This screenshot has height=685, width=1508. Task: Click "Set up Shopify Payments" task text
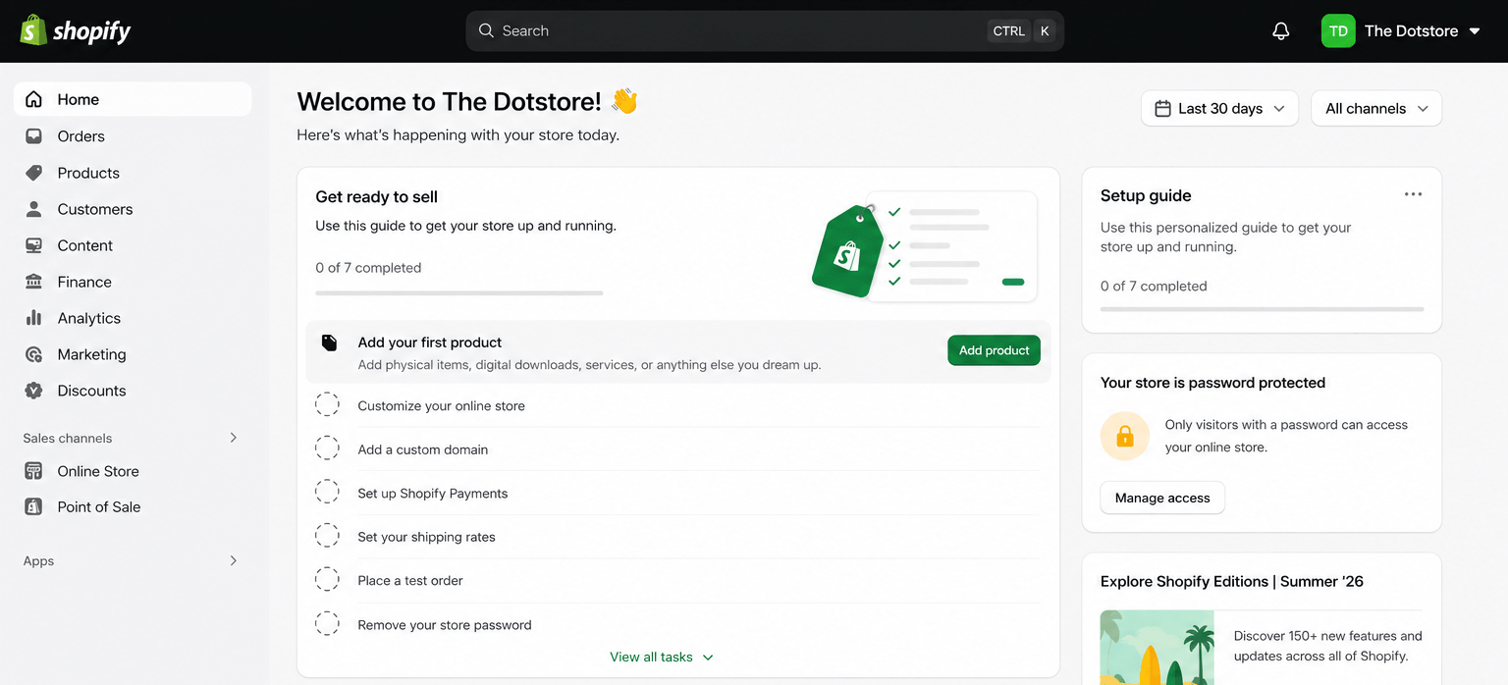432,493
